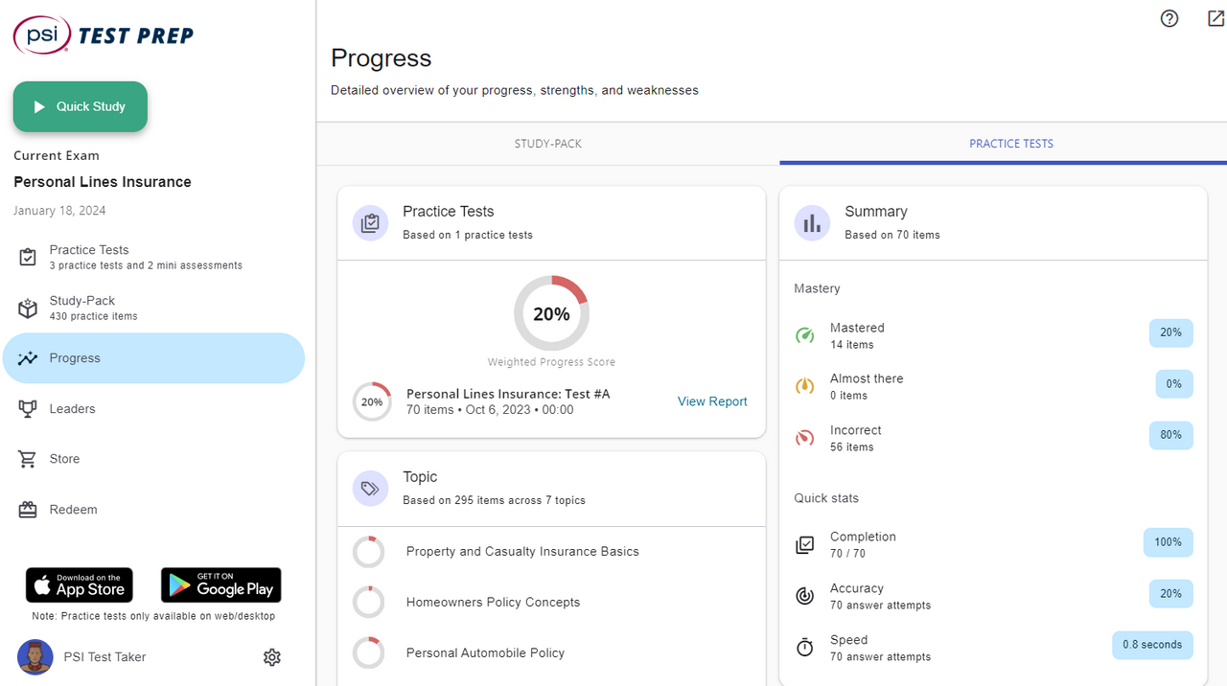Click the Redeem gift icon
Viewport: 1227px width, 686px height.
(x=28, y=510)
